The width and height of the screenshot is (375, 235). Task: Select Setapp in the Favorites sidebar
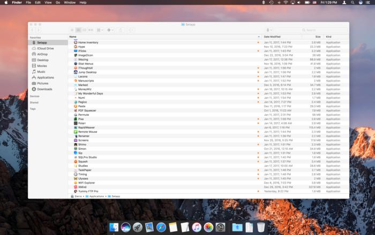48,42
